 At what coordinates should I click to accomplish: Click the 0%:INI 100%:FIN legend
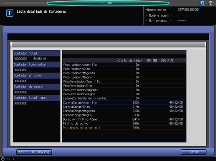tap(160, 61)
